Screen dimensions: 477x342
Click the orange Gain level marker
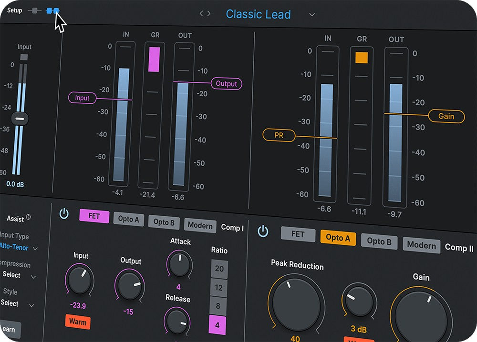pos(446,116)
